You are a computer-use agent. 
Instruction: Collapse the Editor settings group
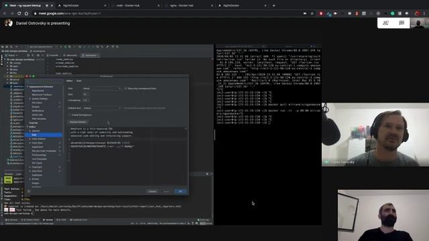click(27, 127)
